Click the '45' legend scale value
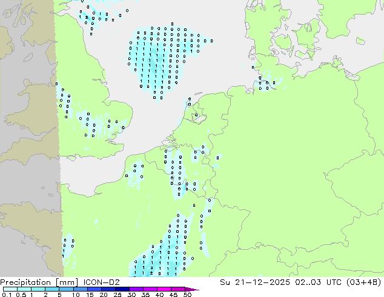 (x=173, y=295)
